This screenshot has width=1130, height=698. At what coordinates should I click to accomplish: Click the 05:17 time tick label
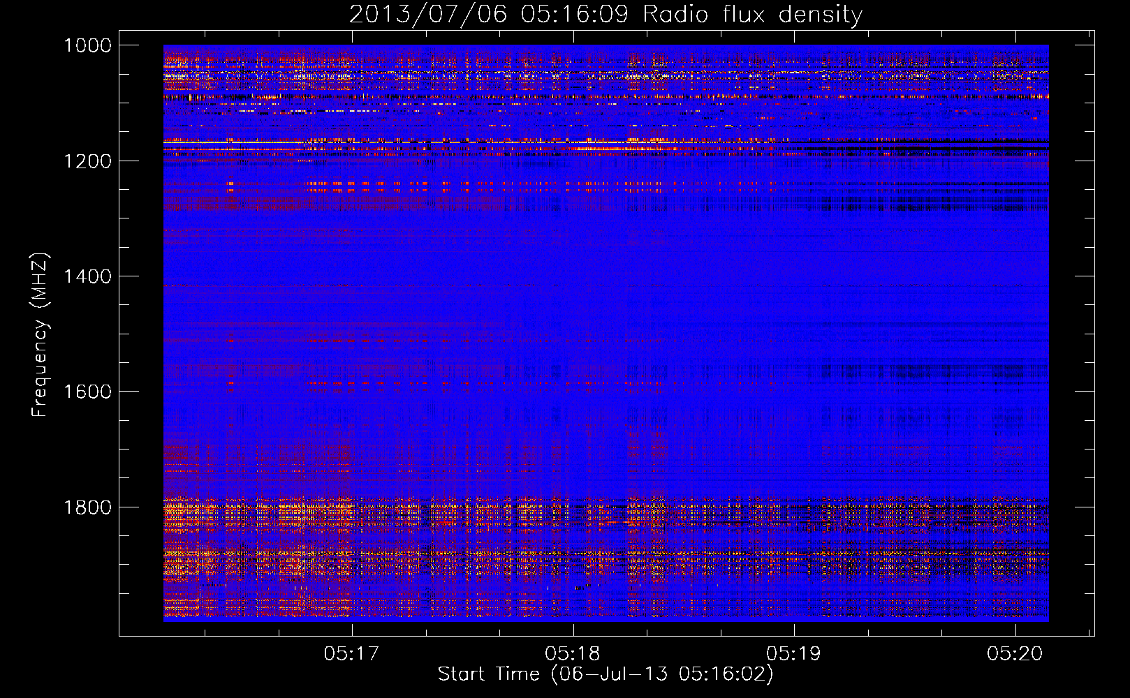pyautogui.click(x=351, y=653)
